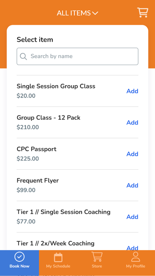Open the shopping cart icon in header
The image size is (155, 276).
142,13
